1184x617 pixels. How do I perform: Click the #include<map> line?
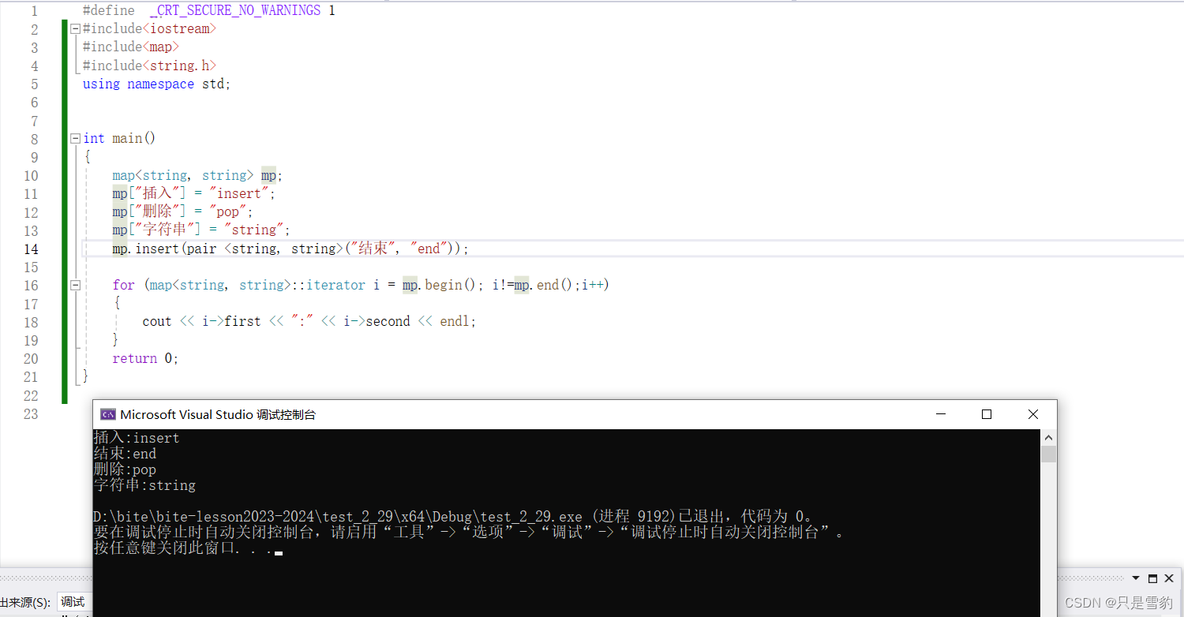(x=131, y=47)
